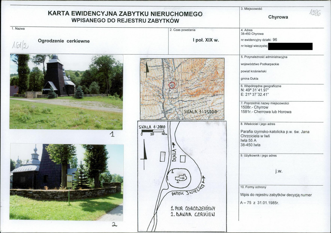Click the field label '2. Czas powstania'
The image size is (331, 233).
coord(182,30)
